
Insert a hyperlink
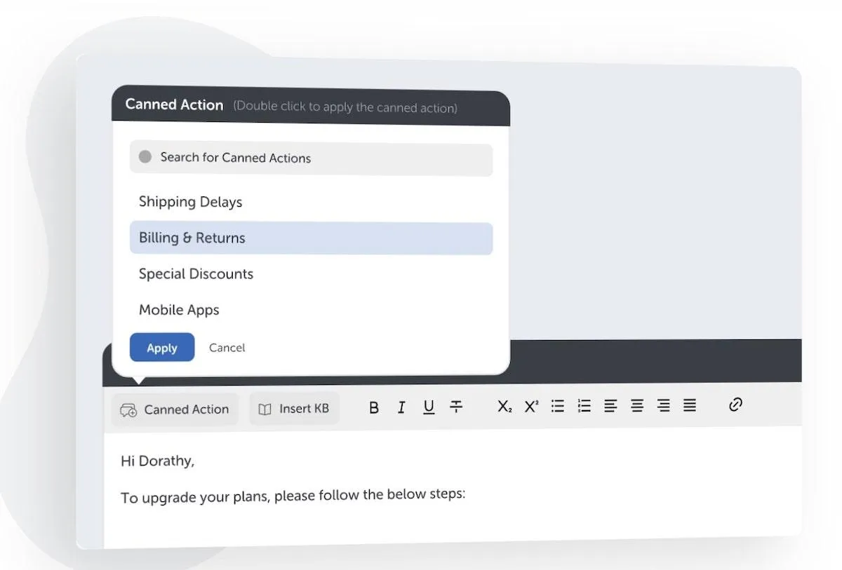[735, 405]
